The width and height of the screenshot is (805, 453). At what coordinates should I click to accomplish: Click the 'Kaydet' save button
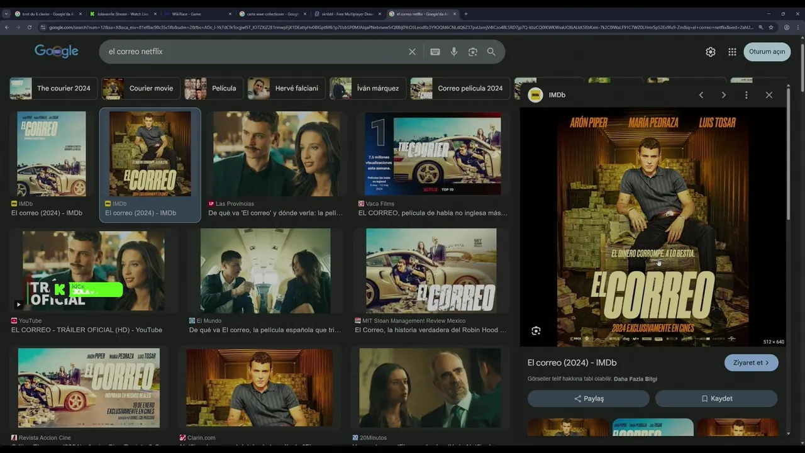pyautogui.click(x=716, y=398)
